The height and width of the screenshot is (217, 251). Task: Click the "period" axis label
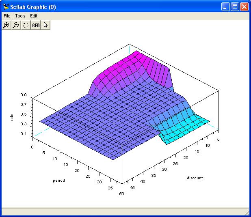pos(58,180)
